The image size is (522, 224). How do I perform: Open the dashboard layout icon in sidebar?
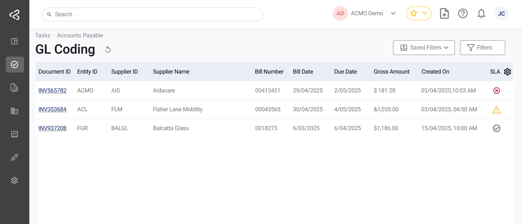(14, 41)
